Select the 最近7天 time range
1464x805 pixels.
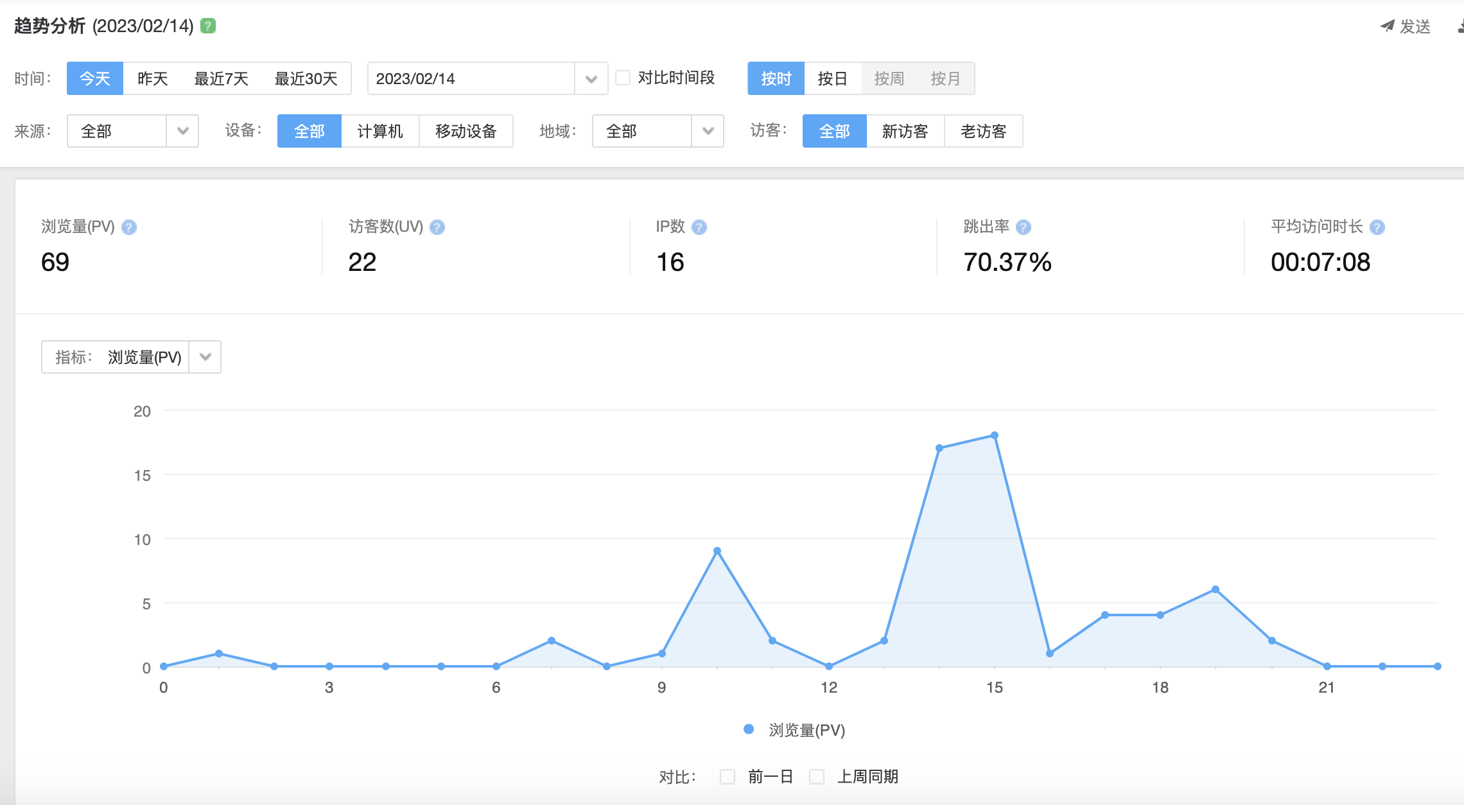pos(221,78)
